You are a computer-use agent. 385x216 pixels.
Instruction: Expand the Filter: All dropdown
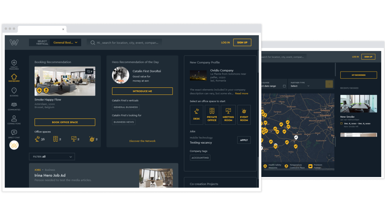coord(52,157)
